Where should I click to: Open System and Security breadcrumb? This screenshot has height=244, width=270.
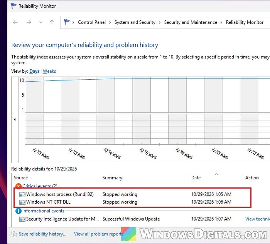135,22
